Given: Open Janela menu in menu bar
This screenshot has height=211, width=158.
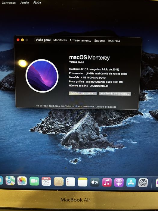Looking at the screenshot, I should (x=24, y=2).
